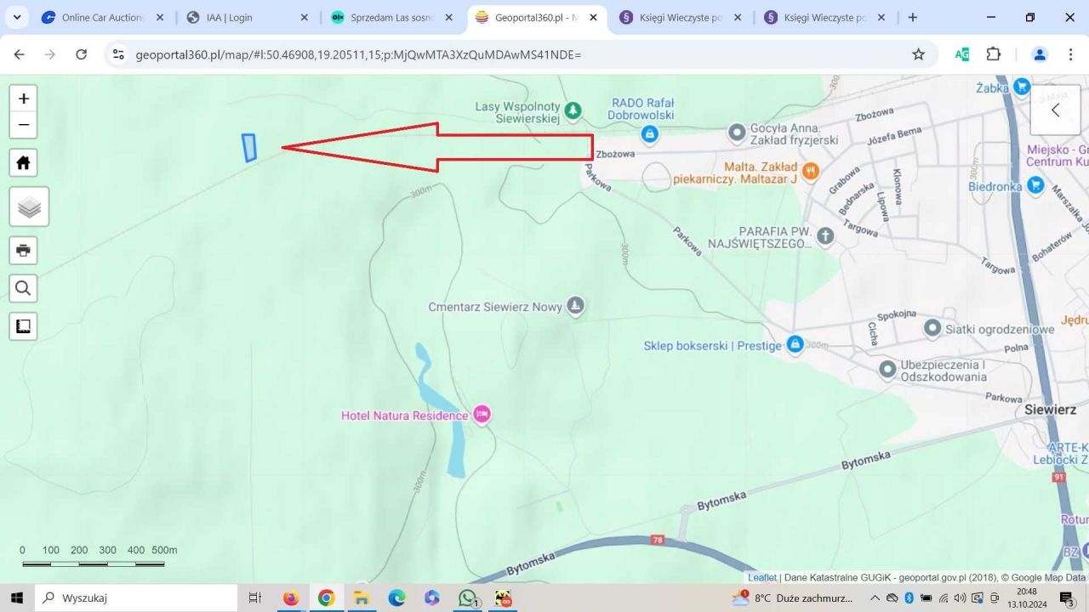Open the measurement ruler tool
Screen dimensions: 1089x612
pyautogui.click(x=23, y=326)
